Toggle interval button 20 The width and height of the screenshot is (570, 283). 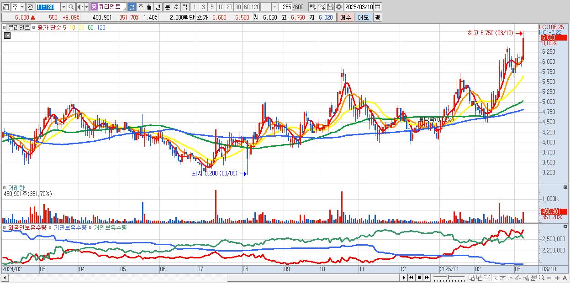229,7
